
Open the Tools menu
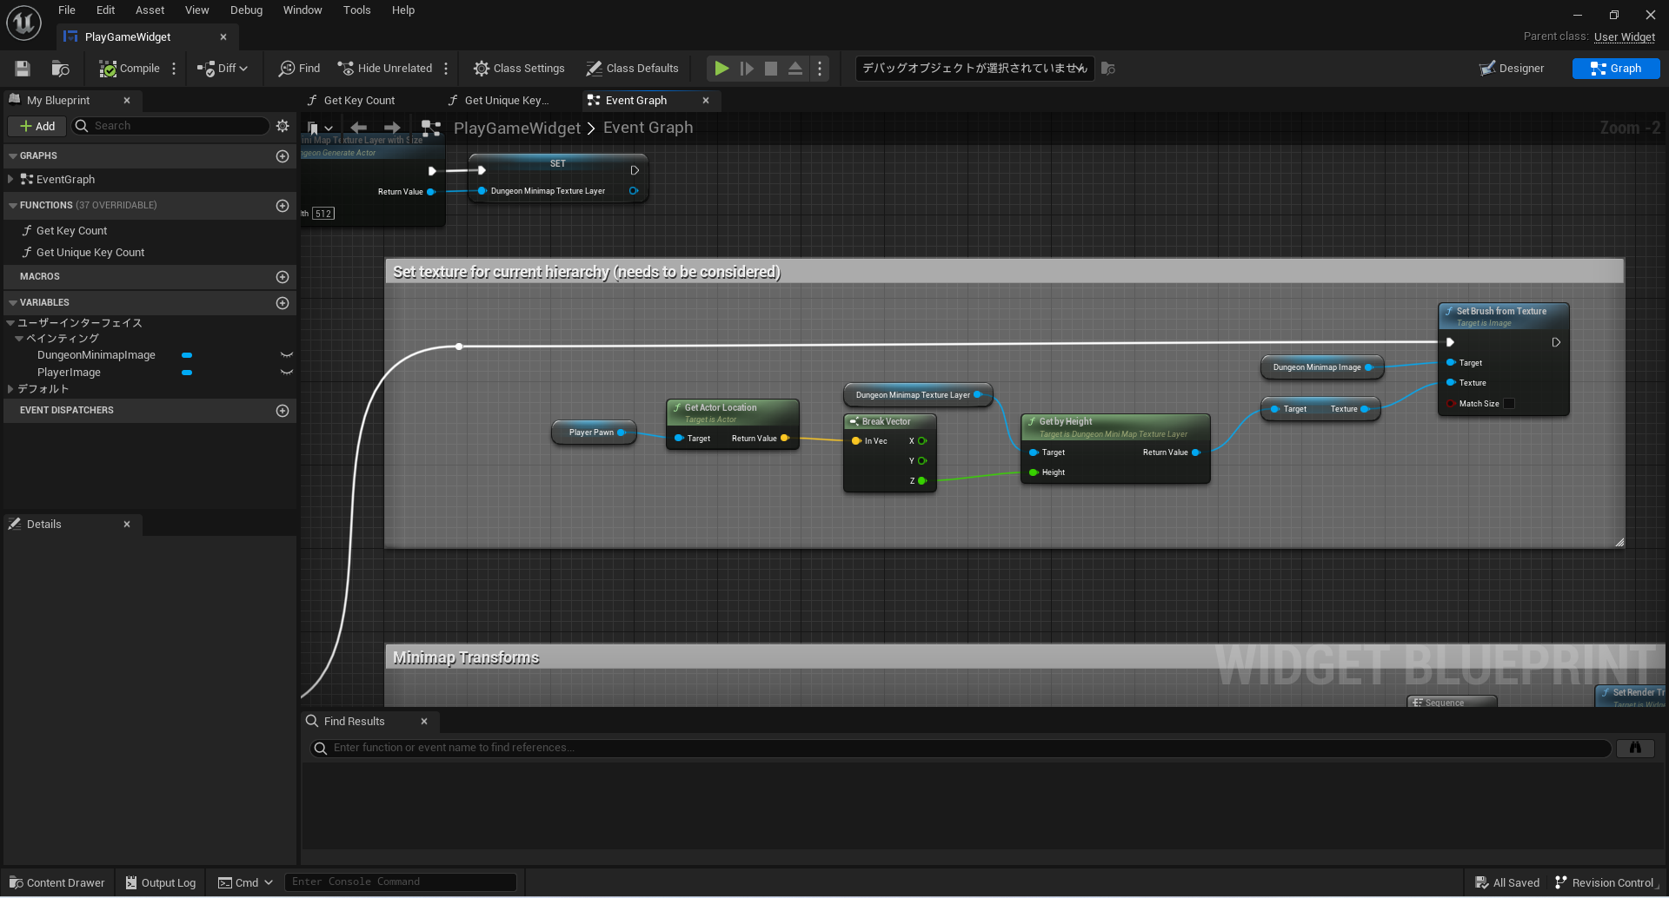click(356, 10)
